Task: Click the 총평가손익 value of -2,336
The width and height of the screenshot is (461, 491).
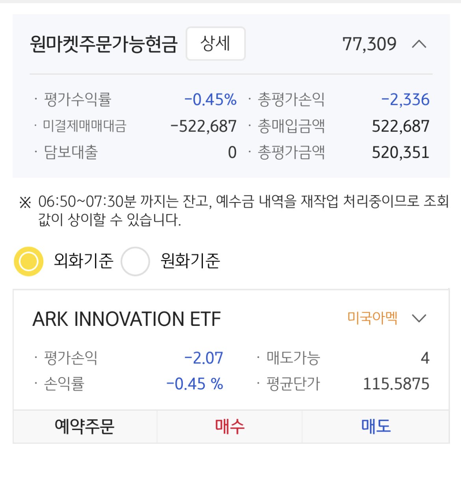Action: coord(405,100)
